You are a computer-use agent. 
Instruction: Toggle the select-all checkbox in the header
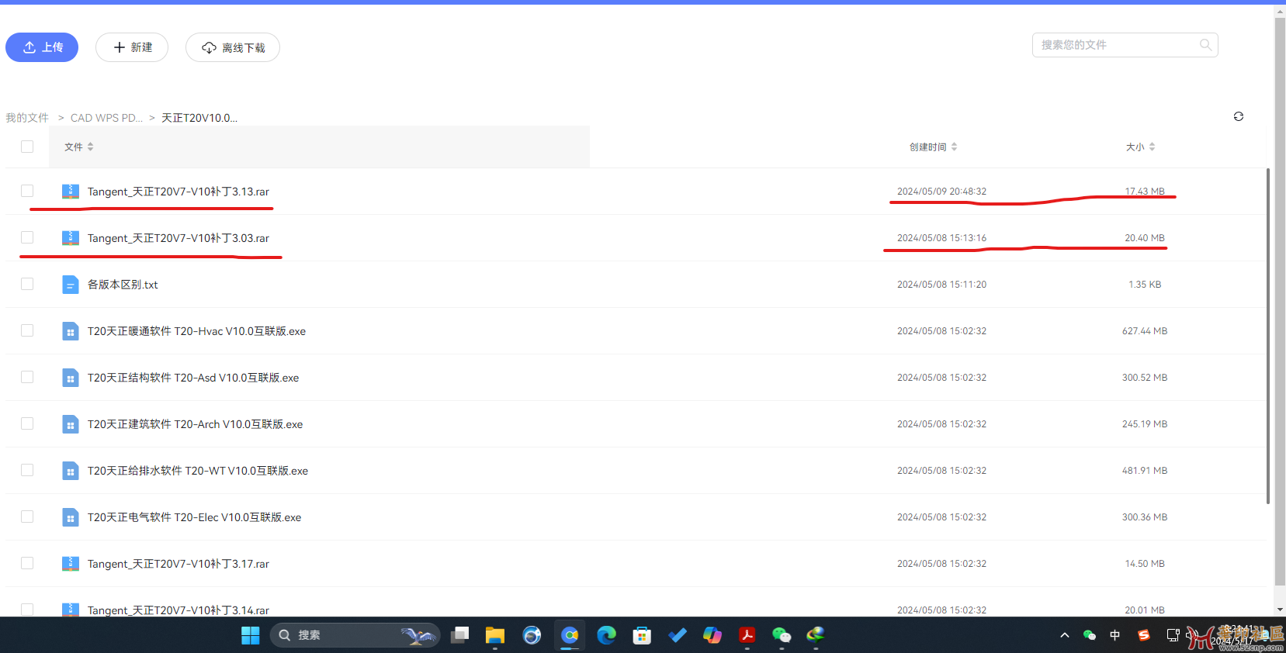click(27, 147)
